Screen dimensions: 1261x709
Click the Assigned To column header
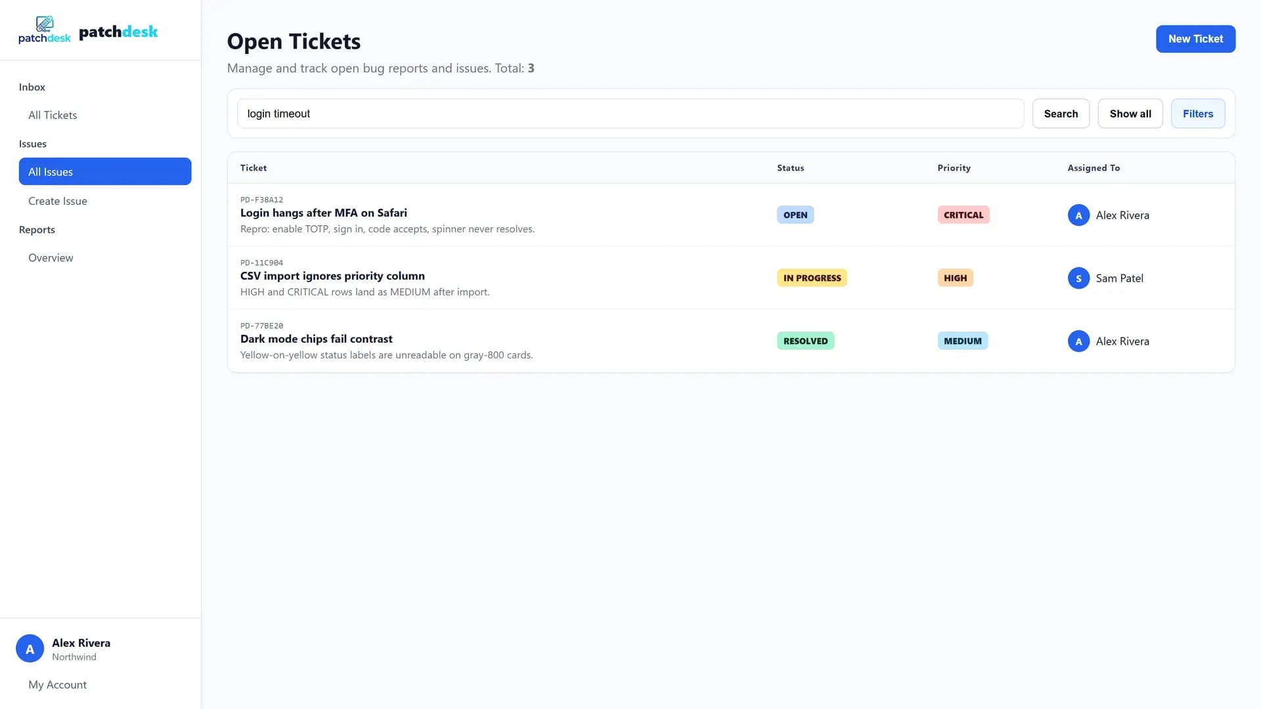tap(1094, 168)
